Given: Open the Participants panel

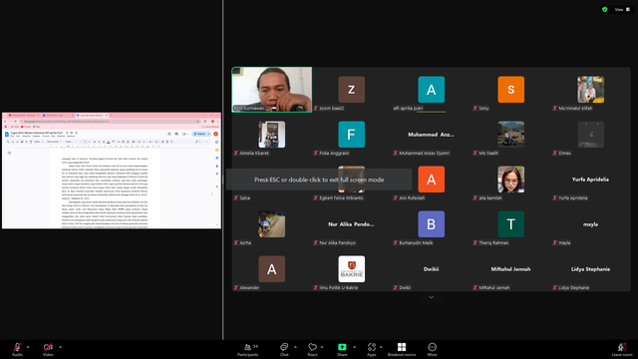Looking at the screenshot, I should [x=248, y=349].
